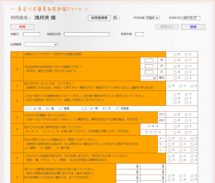Screen dimensions: 215x183
Task: Click the 教育年数 input field
Action: [140, 34]
